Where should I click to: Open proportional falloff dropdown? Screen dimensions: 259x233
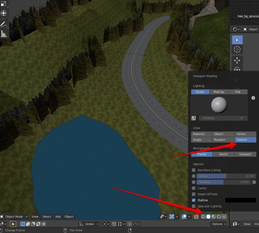coord(137,224)
